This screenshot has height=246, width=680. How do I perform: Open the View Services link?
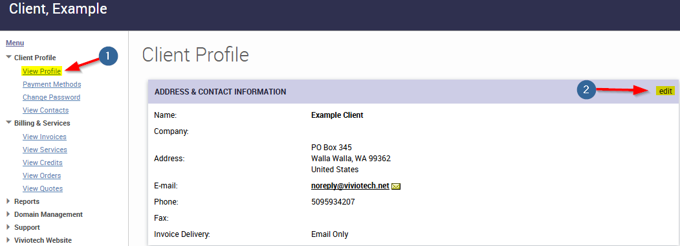[45, 150]
